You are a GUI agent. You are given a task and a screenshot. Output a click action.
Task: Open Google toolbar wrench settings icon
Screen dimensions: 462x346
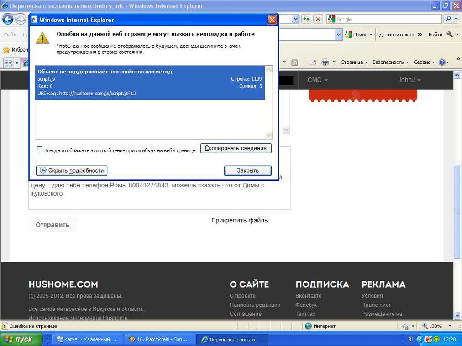pyautogui.click(x=450, y=35)
